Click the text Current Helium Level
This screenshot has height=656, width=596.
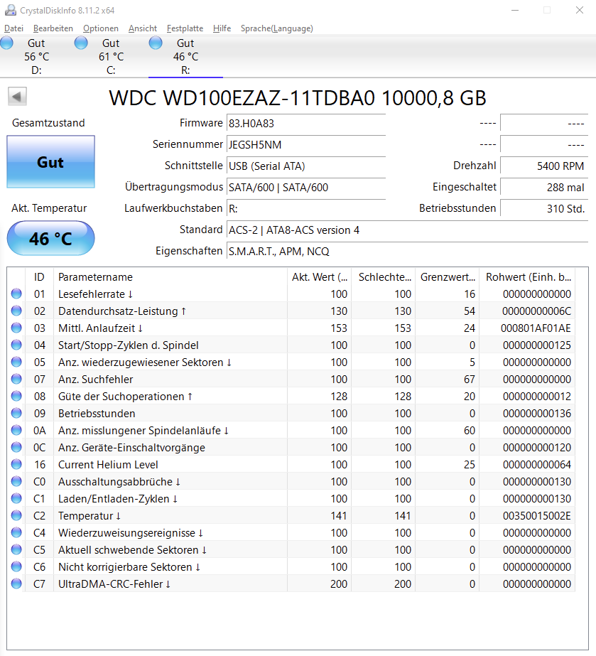point(108,464)
